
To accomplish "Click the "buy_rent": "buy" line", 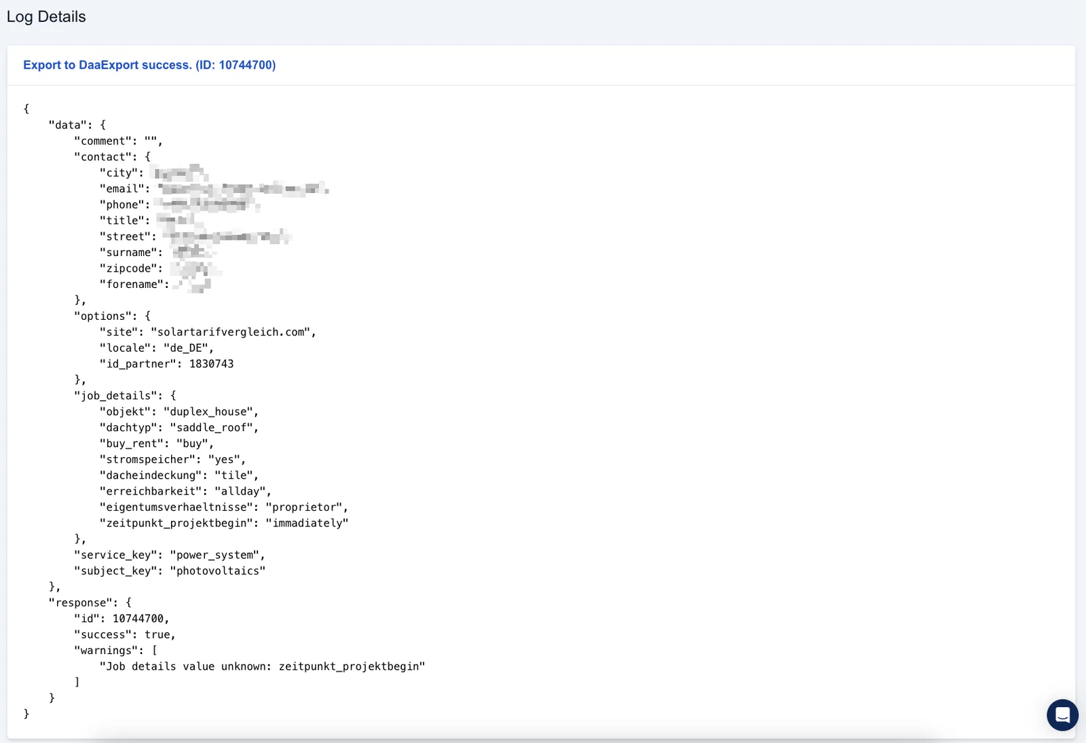I will coord(157,443).
